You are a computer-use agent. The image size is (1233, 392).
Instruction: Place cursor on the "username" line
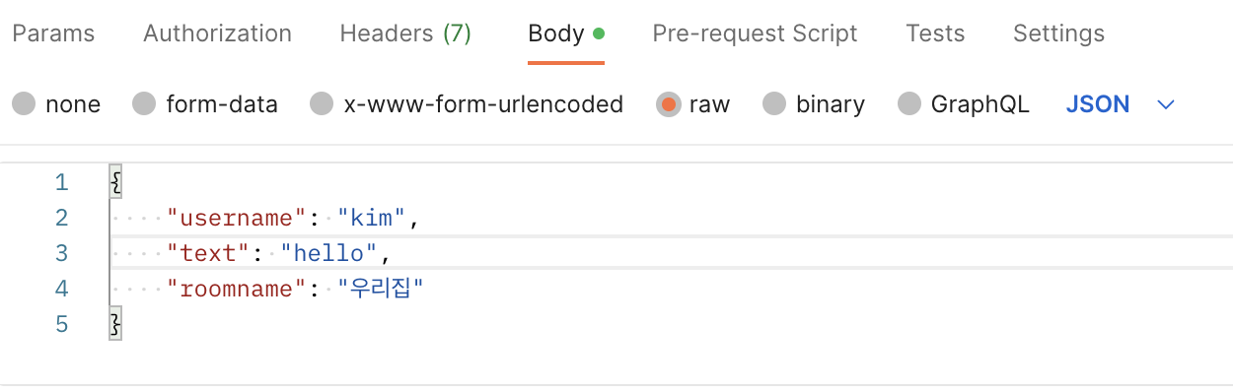pyautogui.click(x=671, y=218)
